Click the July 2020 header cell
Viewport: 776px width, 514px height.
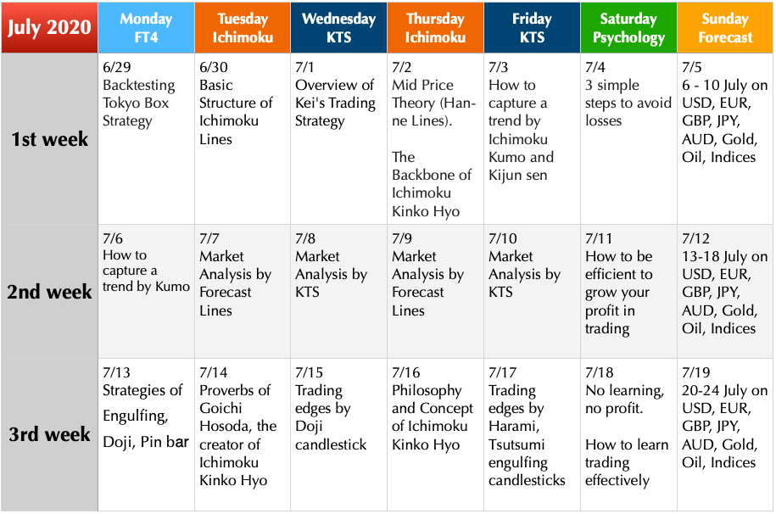coord(49,27)
